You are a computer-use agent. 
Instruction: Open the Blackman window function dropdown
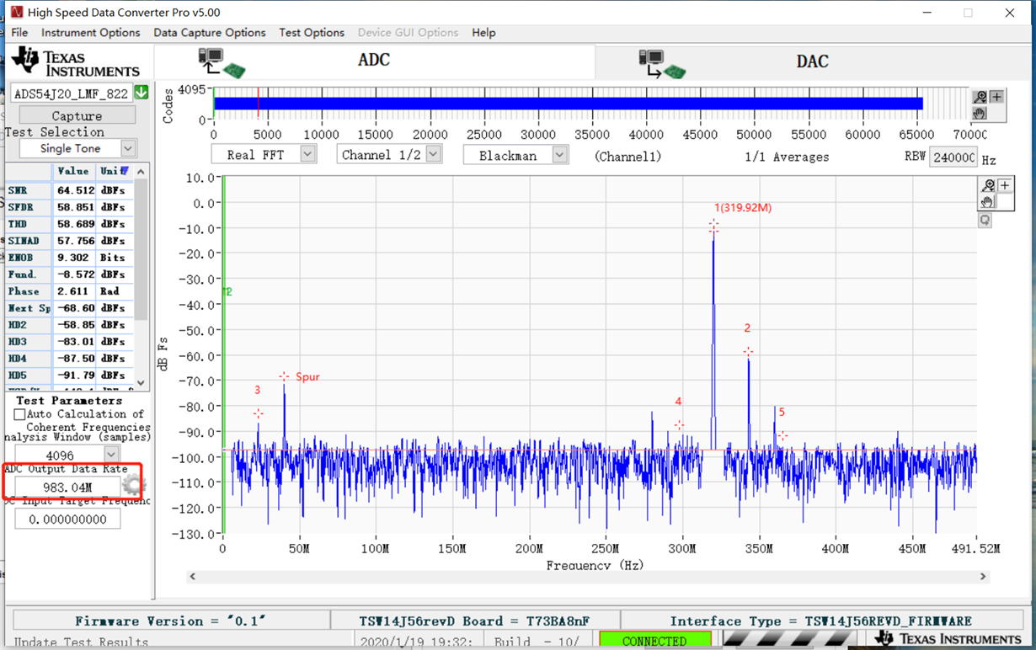click(515, 155)
